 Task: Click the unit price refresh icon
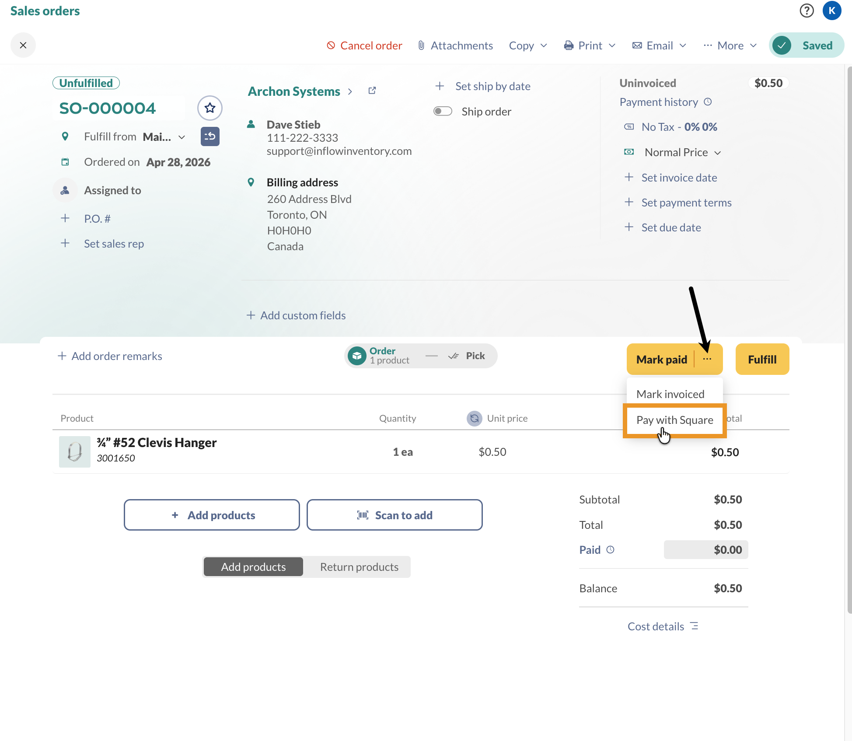(x=474, y=419)
